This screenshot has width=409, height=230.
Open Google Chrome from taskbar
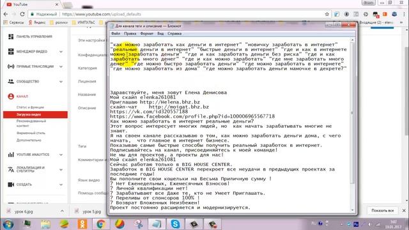coord(101,224)
